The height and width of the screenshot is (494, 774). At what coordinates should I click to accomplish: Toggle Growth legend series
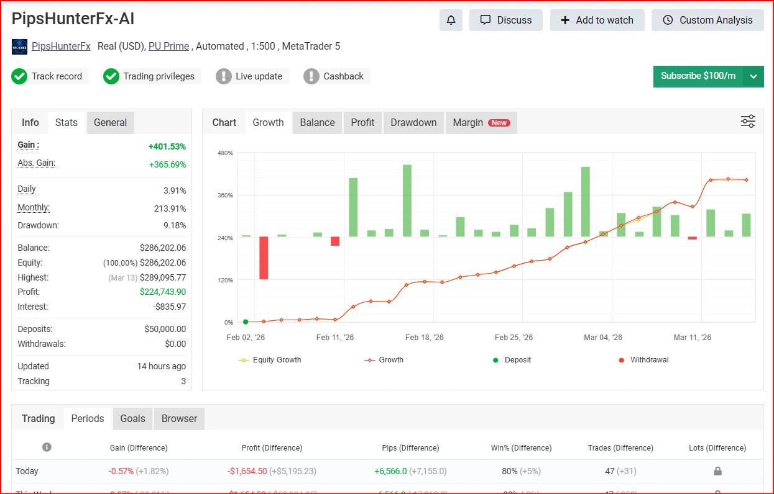384,360
